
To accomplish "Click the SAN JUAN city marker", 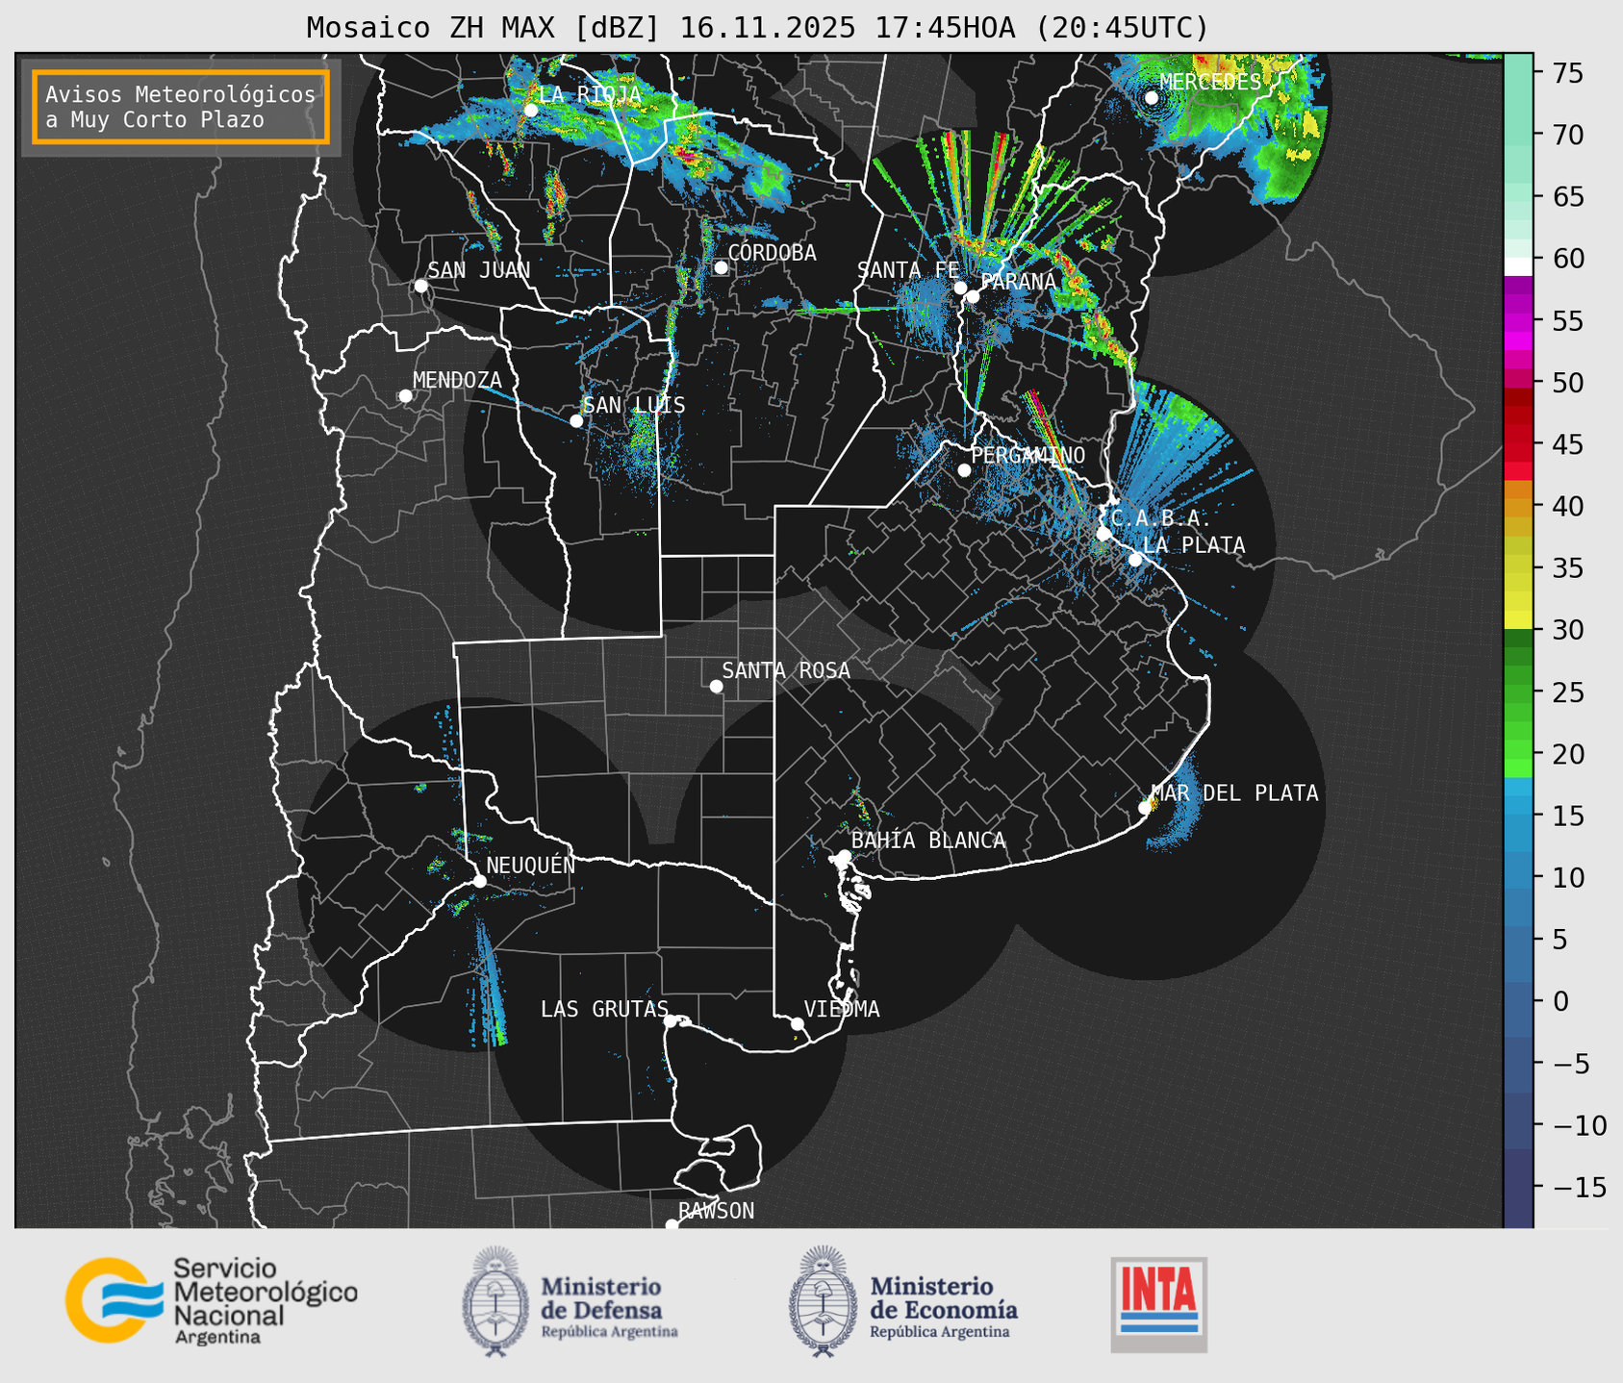I will 420,286.
